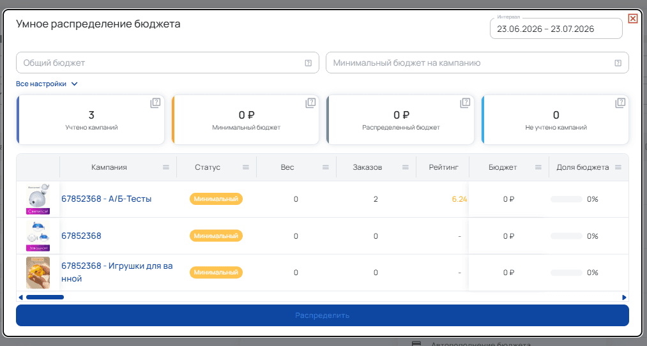Click thumbnail of А/Б-Тесты campaign
Image resolution: width=647 pixels, height=346 pixels.
click(38, 199)
